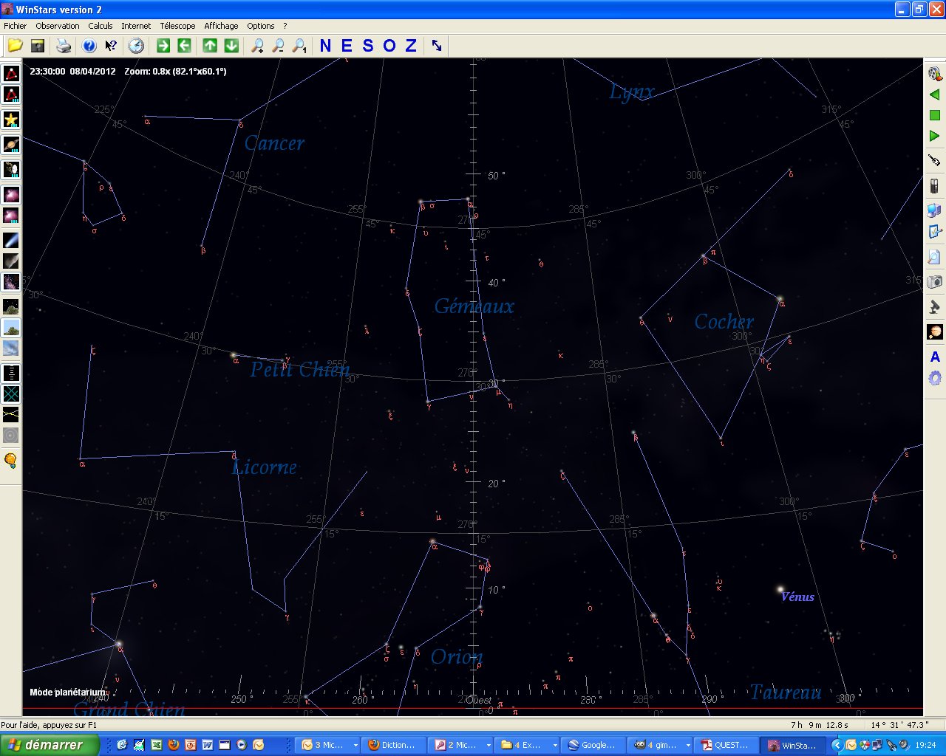Open the Affichage menu

(221, 26)
